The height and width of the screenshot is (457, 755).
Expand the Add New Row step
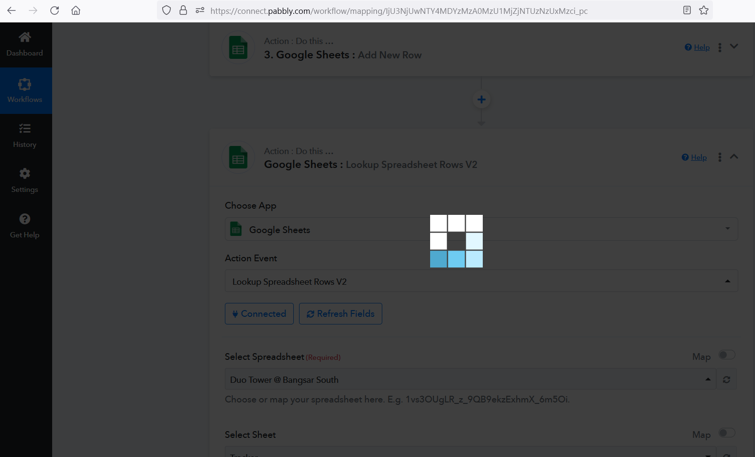734,46
